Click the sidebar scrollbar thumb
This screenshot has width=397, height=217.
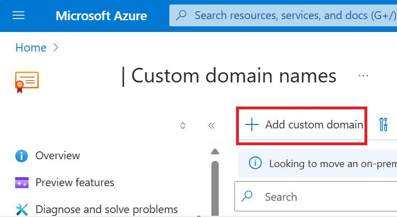(x=215, y=188)
